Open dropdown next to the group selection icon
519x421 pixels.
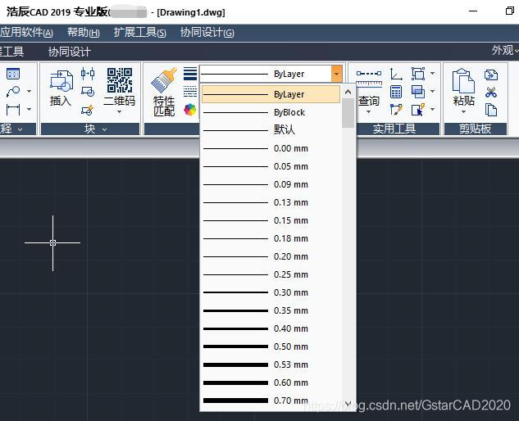click(x=433, y=74)
